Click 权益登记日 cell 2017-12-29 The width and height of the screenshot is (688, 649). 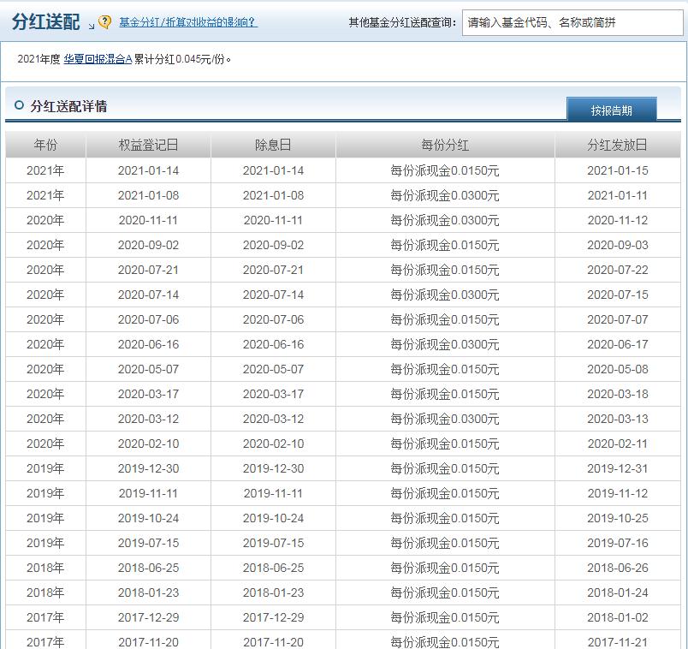pyautogui.click(x=148, y=617)
